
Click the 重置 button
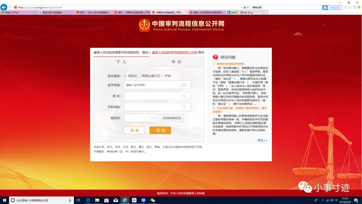point(134,130)
